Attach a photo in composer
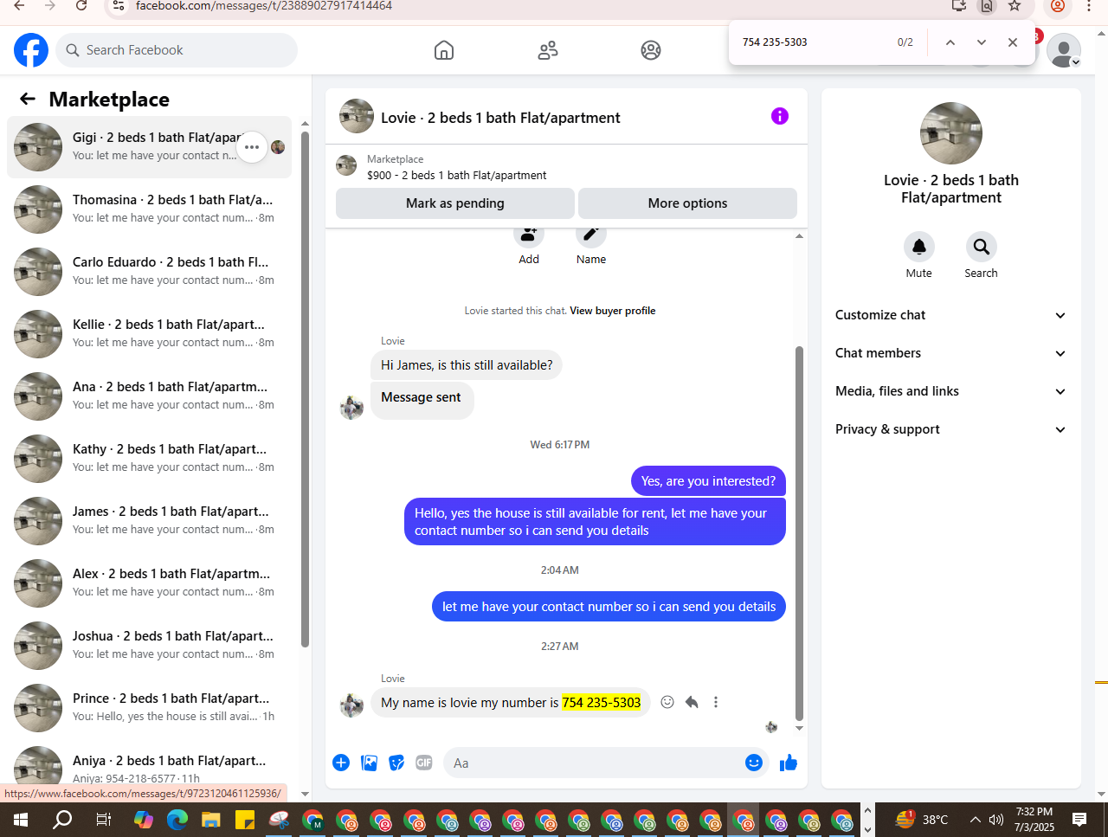Image resolution: width=1108 pixels, height=837 pixels. click(x=369, y=763)
